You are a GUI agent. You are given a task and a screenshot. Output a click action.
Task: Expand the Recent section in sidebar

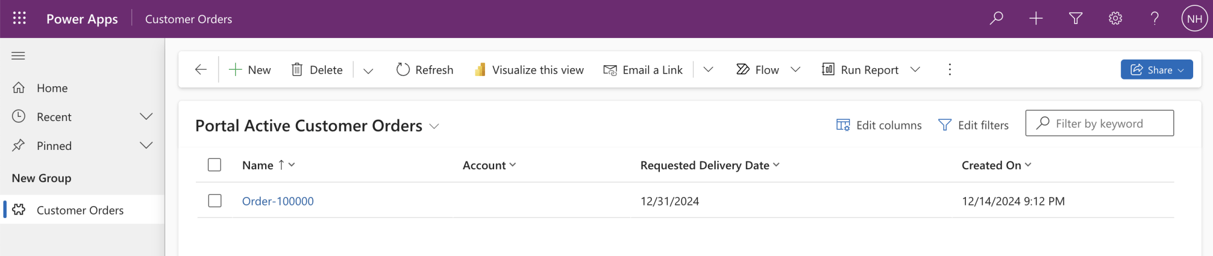[x=146, y=117]
